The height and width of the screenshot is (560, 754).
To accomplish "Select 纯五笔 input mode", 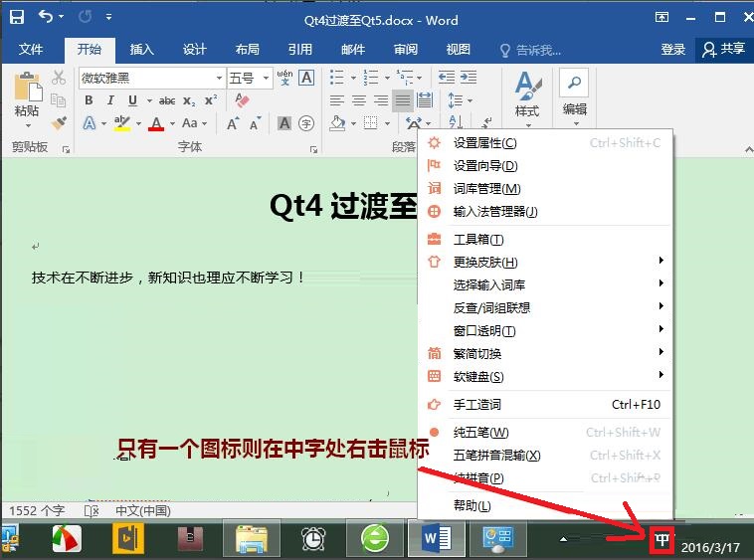I will [x=545, y=432].
